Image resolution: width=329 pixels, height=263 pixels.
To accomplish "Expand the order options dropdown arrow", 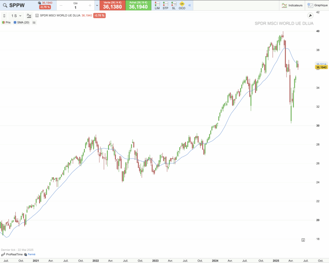I will tap(97, 5).
